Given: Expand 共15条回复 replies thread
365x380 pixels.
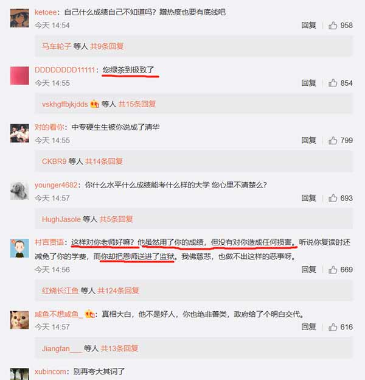Looking at the screenshot, I should 137,104.
